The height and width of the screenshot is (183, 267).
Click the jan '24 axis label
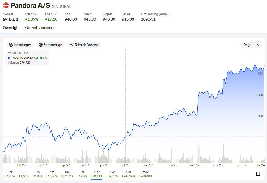[x=260, y=165]
